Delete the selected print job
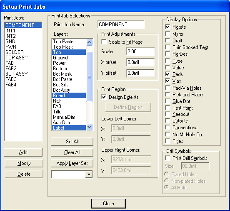Viewport: 230px width, 211px height. point(24,174)
